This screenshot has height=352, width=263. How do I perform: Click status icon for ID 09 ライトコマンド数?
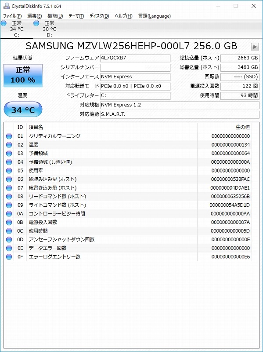click(9, 205)
